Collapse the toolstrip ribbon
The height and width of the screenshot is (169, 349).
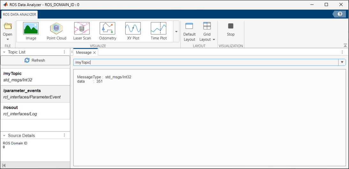click(345, 45)
